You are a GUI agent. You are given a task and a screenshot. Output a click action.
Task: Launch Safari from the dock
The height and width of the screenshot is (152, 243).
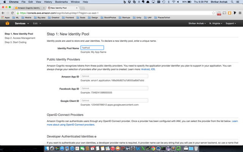(x=72, y=149)
